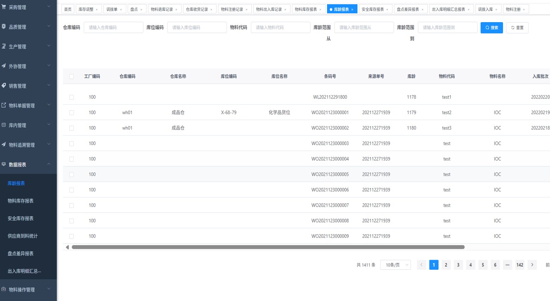The width and height of the screenshot is (550, 301).
Task: Open 安全库存报表 in the sidebar submenu
Action: click(21, 218)
